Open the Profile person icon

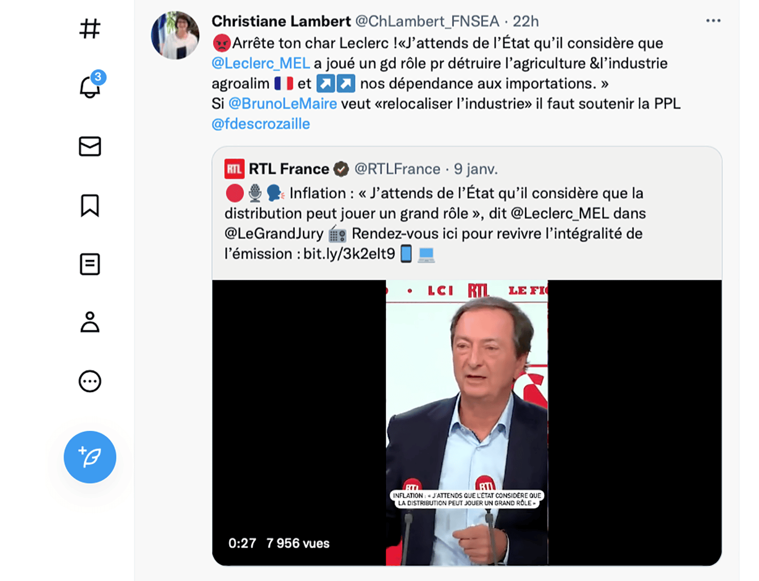90,322
